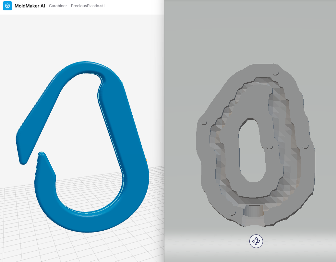This screenshot has width=336, height=262.
Task: Click the MoldMaker AI app title
Action: tap(30, 6)
